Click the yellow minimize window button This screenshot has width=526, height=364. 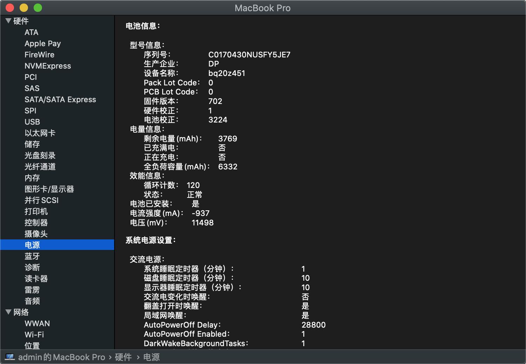point(24,8)
